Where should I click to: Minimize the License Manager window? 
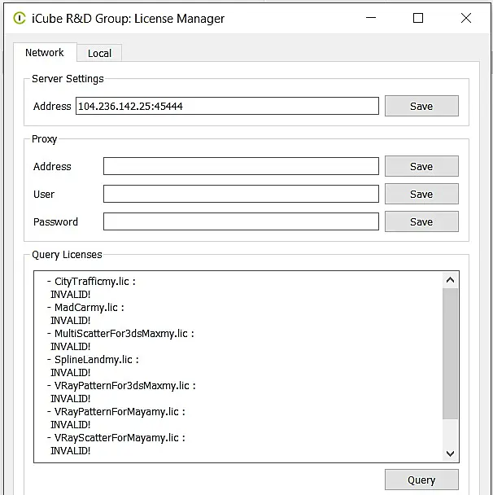pyautogui.click(x=371, y=18)
